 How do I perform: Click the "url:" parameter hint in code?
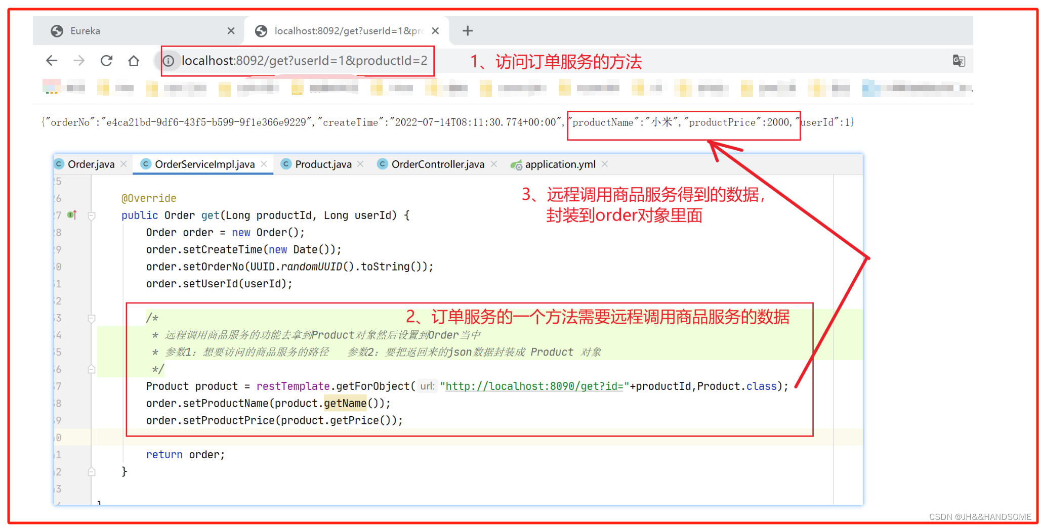click(x=427, y=386)
